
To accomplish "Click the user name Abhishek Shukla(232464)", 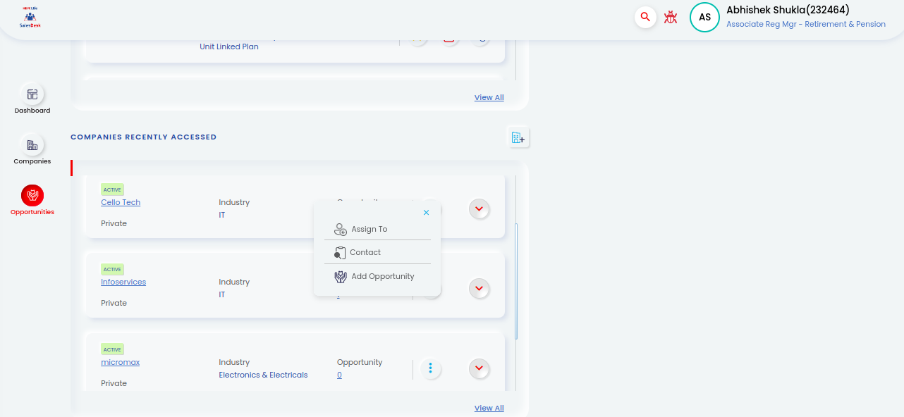I will click(788, 10).
